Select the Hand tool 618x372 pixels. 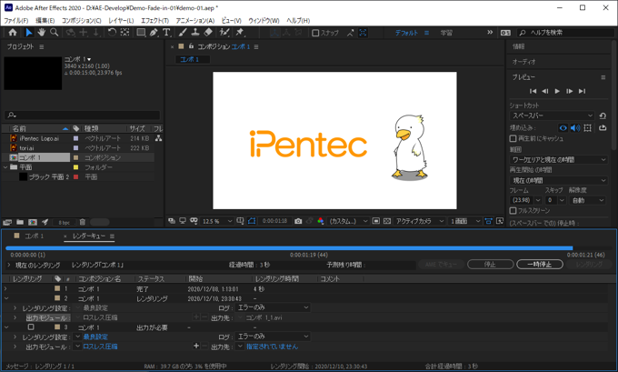point(42,33)
